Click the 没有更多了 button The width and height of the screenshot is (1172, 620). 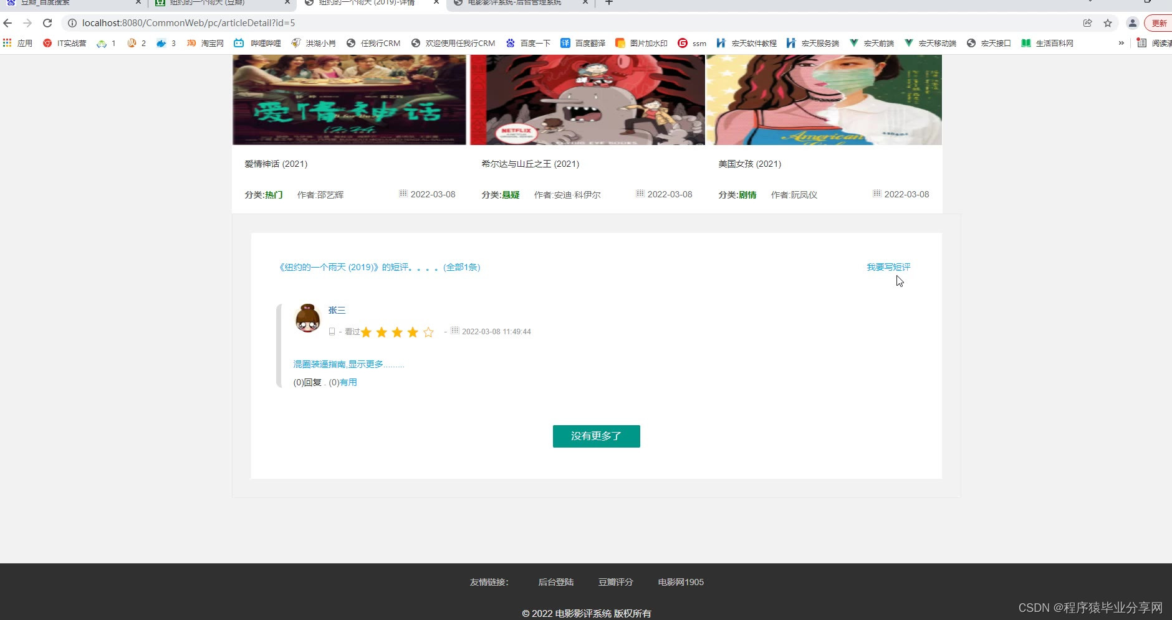(x=597, y=436)
